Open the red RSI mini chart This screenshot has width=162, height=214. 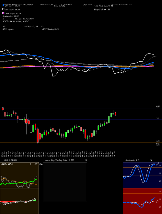tap(142, 201)
